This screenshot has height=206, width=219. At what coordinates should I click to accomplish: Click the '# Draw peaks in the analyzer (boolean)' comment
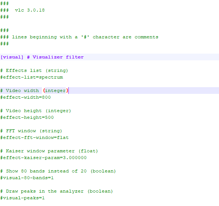tap(56, 191)
